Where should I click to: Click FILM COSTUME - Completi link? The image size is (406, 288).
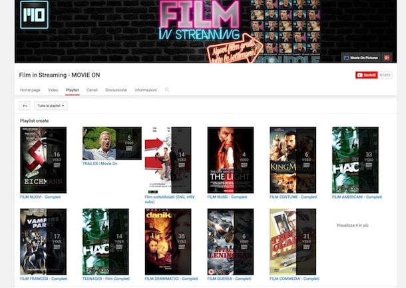click(294, 197)
